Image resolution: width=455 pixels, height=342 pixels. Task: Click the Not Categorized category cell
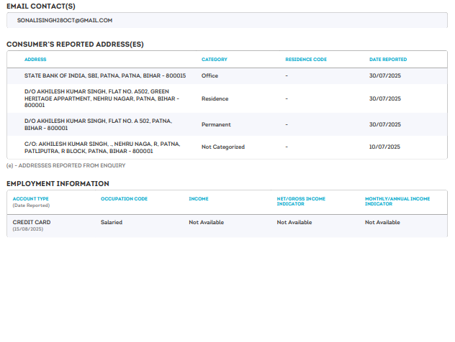click(x=223, y=147)
